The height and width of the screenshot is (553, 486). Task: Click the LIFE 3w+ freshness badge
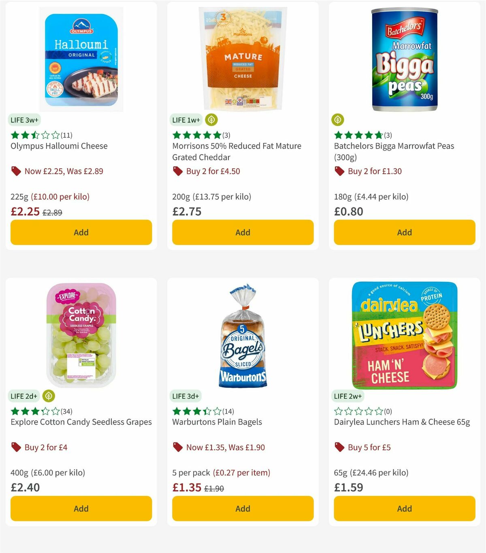click(24, 120)
